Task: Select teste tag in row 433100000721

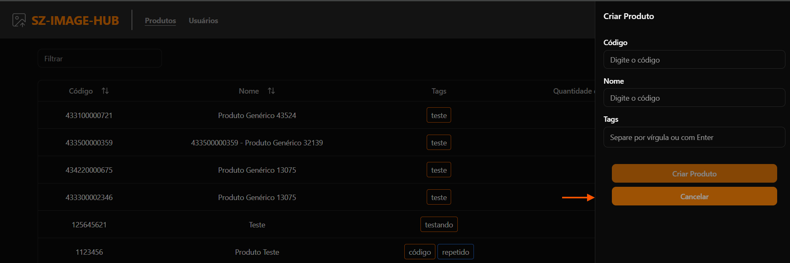Action: tap(439, 115)
